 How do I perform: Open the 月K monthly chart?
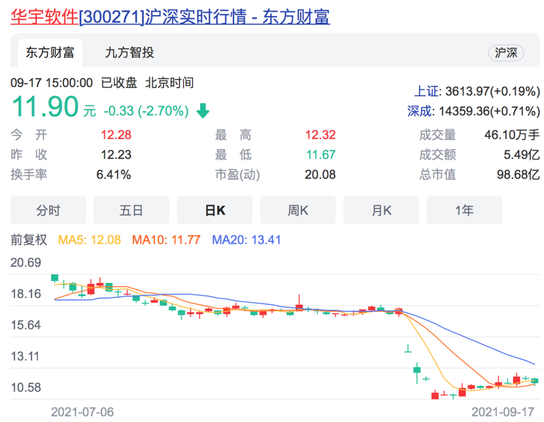pos(381,210)
